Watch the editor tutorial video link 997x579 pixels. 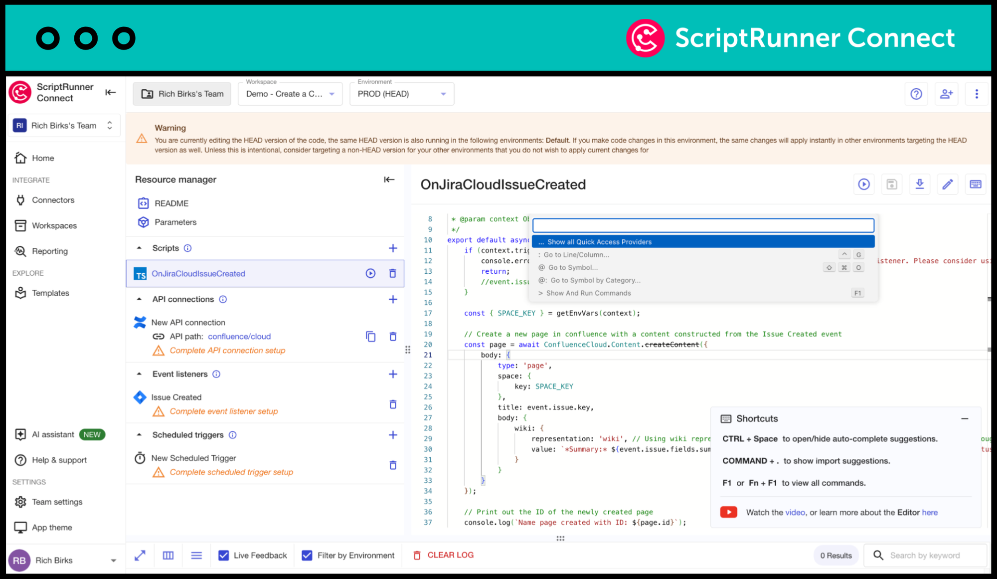(795, 512)
